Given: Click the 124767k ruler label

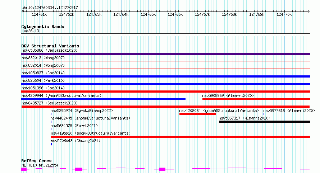Looking at the screenshot, I should click(202, 14).
